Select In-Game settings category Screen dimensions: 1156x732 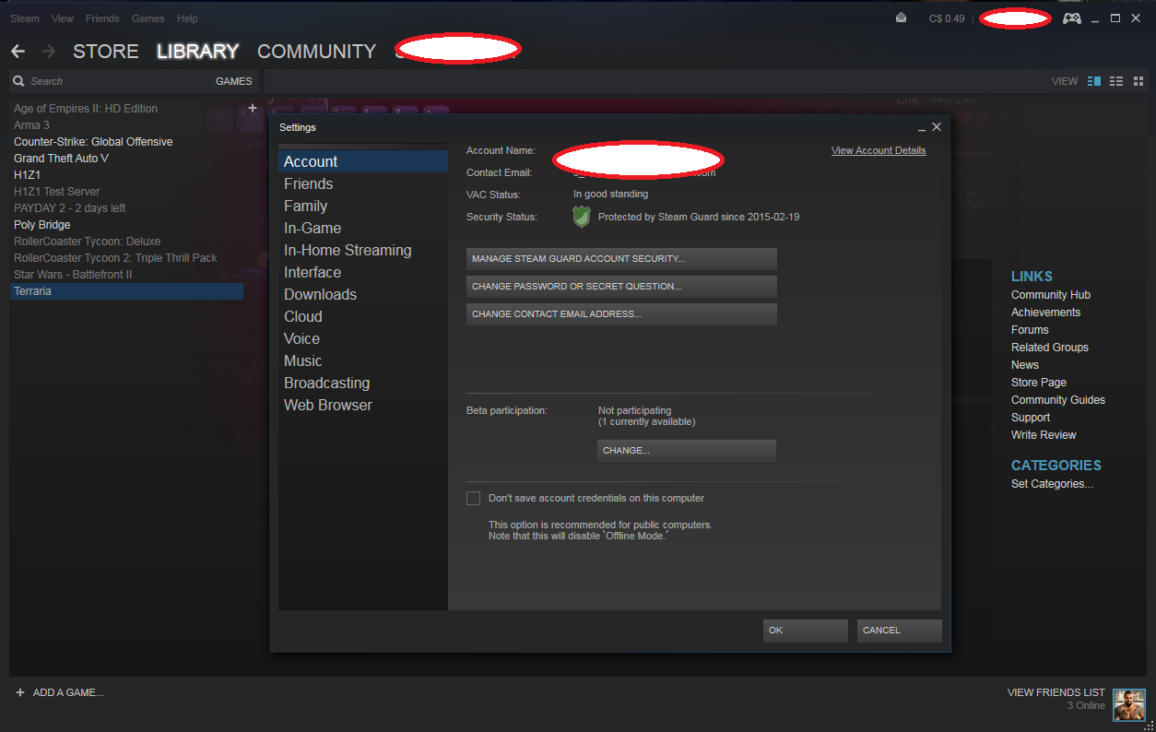pos(363,228)
